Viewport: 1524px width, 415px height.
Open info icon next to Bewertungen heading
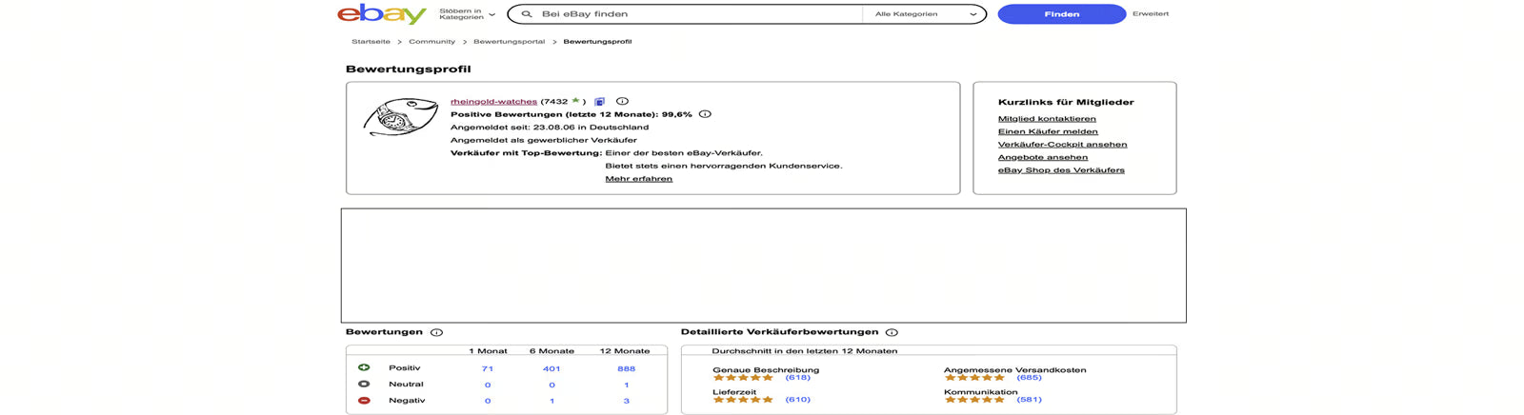(436, 333)
